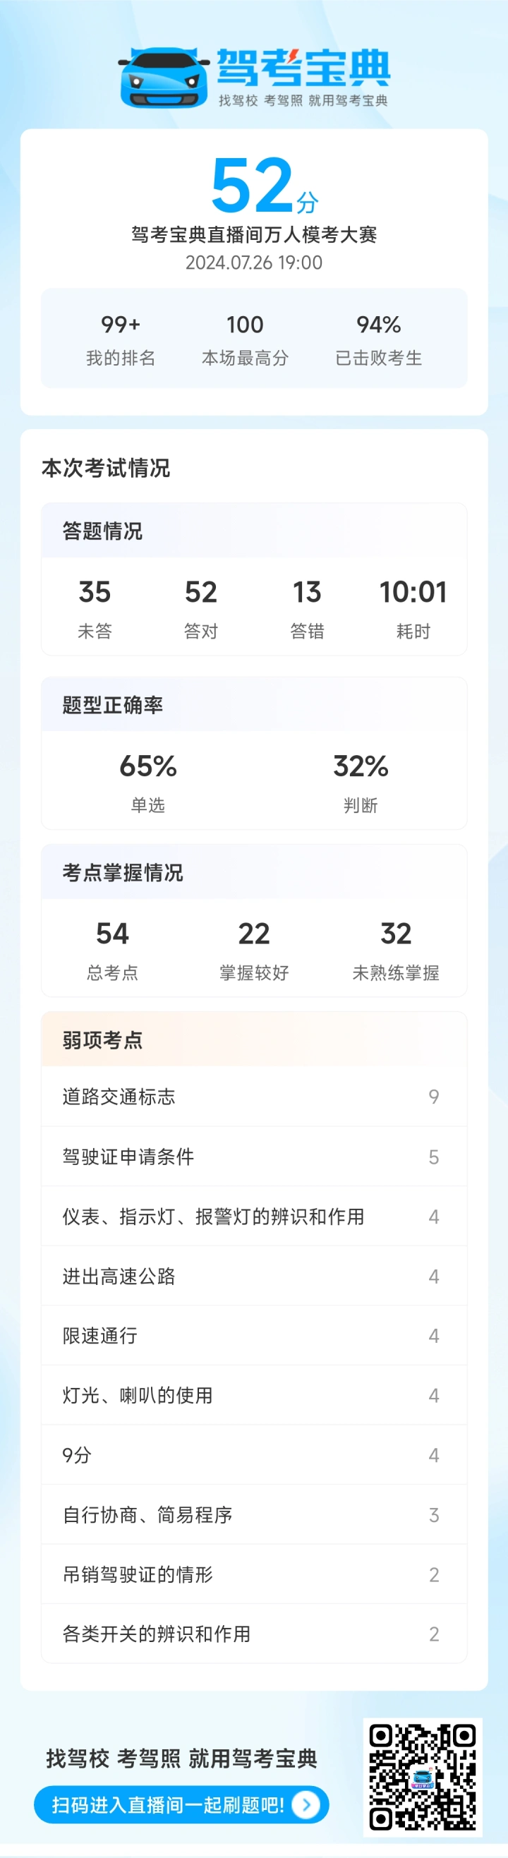The image size is (508, 1858).
Task: Tap 扫码进入直播间一起刷题吧 button
Action: 182,1804
